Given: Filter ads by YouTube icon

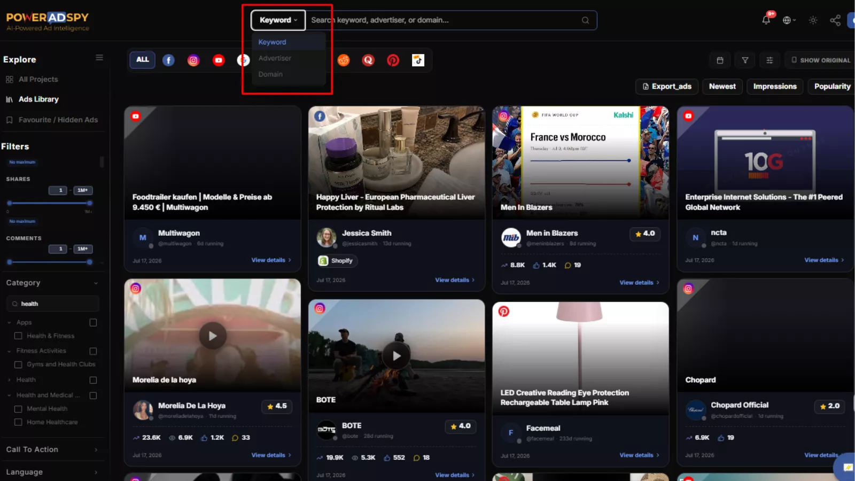Looking at the screenshot, I should point(219,60).
